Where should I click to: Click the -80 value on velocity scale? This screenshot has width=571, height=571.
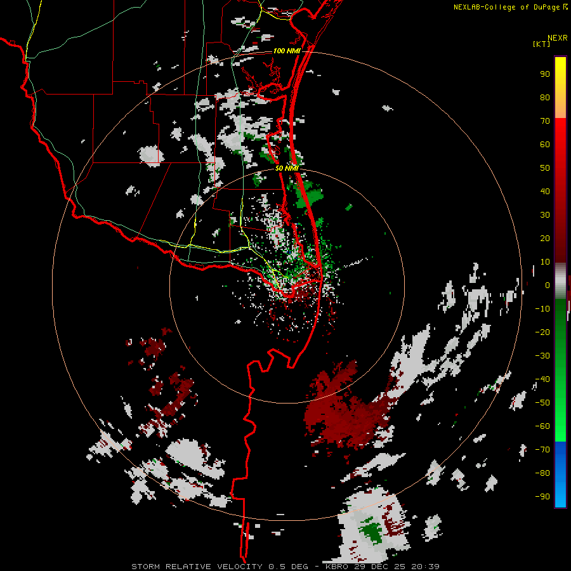tap(542, 473)
